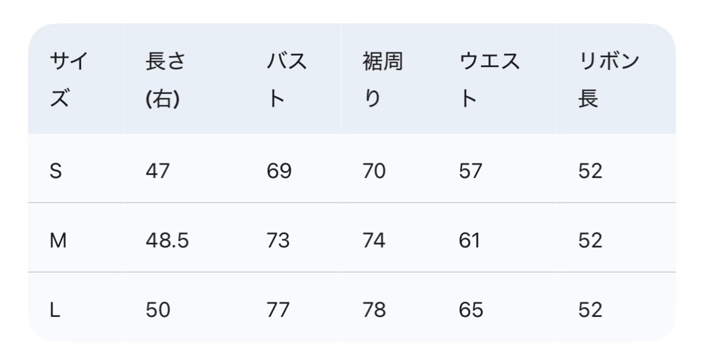This screenshot has height=363, width=704.
Task: Click the hem value 78
Action: tap(374, 310)
